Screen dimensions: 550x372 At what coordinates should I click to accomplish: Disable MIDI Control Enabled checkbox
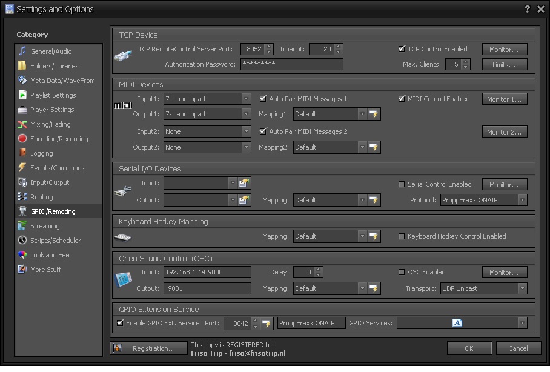(402, 99)
